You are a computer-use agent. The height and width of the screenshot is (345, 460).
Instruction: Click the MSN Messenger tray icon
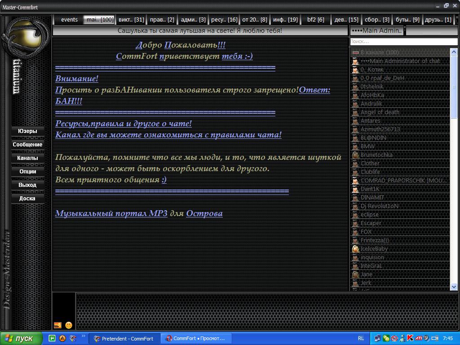click(385, 338)
